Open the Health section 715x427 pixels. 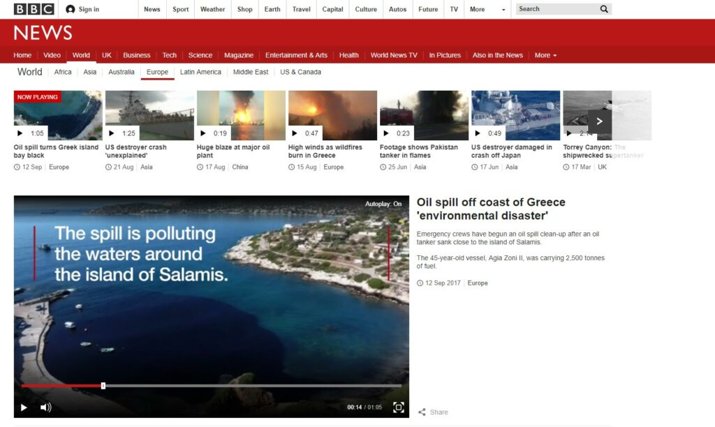[x=349, y=55]
